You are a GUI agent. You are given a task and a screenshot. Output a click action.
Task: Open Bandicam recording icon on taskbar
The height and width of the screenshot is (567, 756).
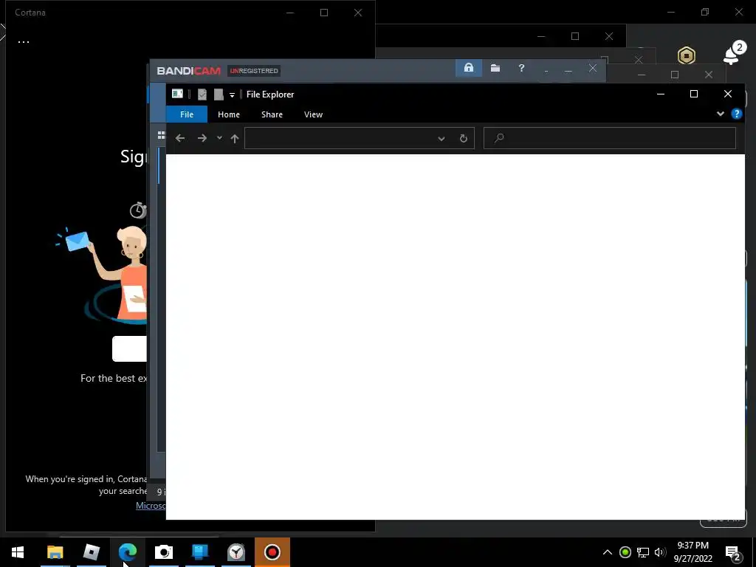pos(272,552)
